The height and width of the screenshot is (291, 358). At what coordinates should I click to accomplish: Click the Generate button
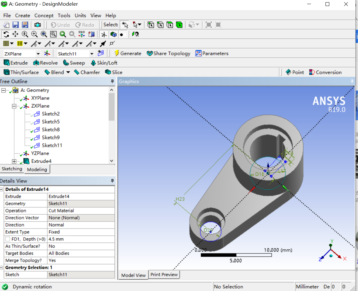pos(128,53)
